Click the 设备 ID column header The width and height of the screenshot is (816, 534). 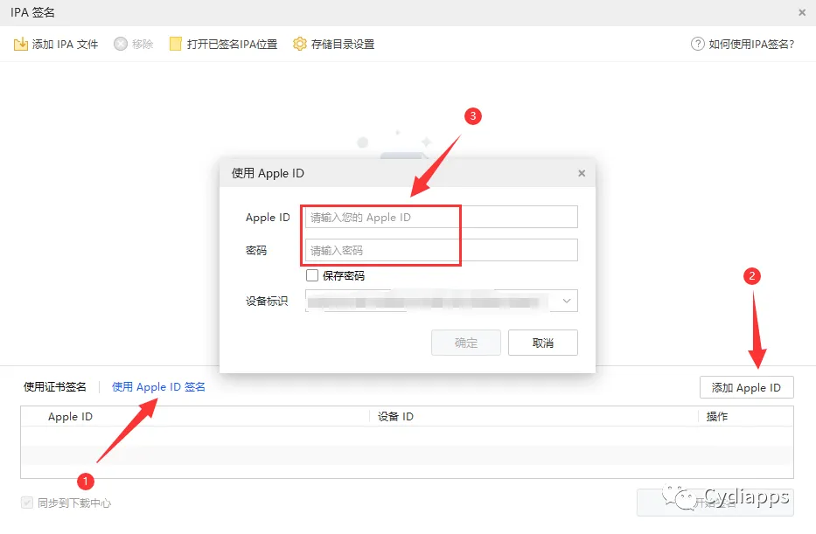click(395, 417)
